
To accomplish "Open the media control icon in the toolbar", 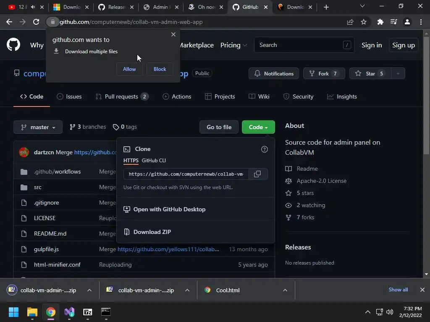I will click(393, 22).
